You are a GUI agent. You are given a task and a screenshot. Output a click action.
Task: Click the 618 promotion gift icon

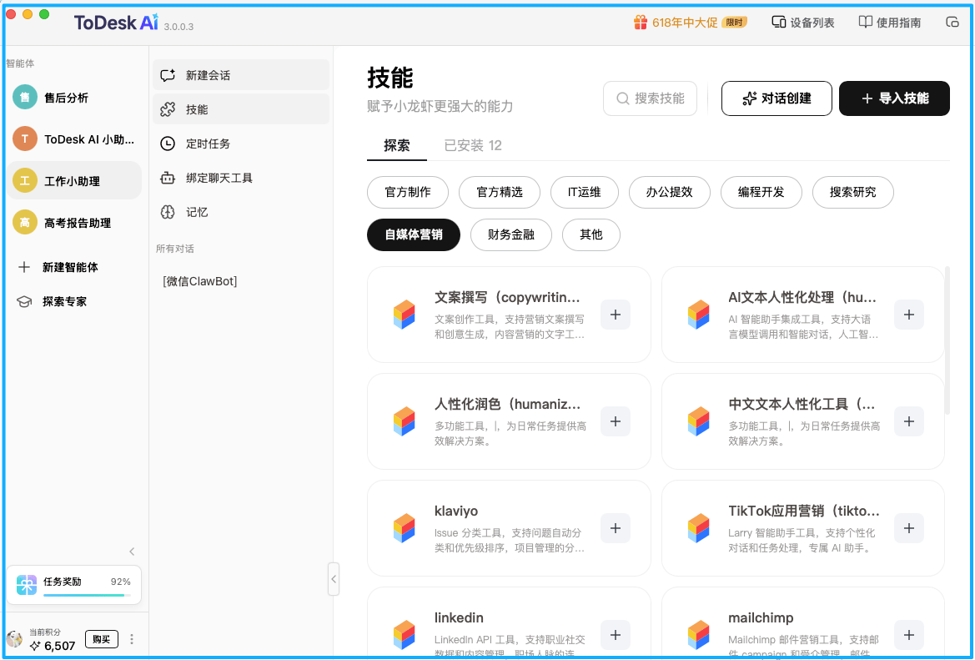(x=640, y=23)
